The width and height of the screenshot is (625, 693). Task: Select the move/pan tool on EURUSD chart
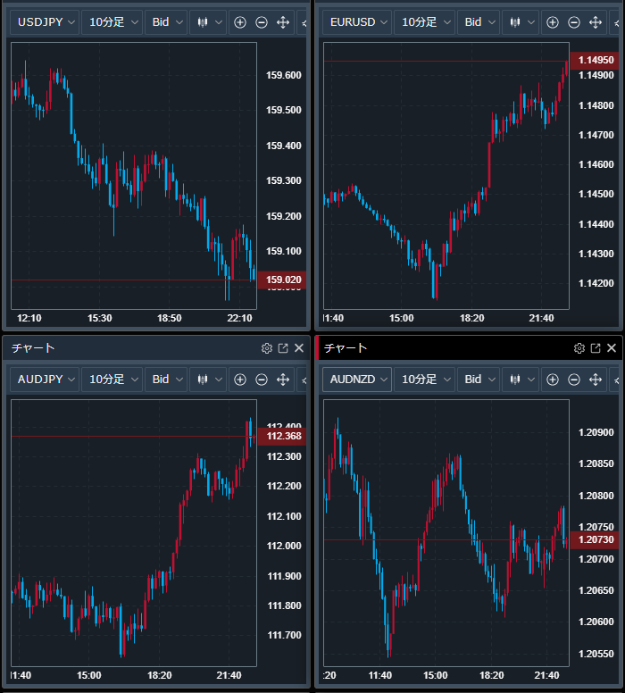[x=596, y=22]
